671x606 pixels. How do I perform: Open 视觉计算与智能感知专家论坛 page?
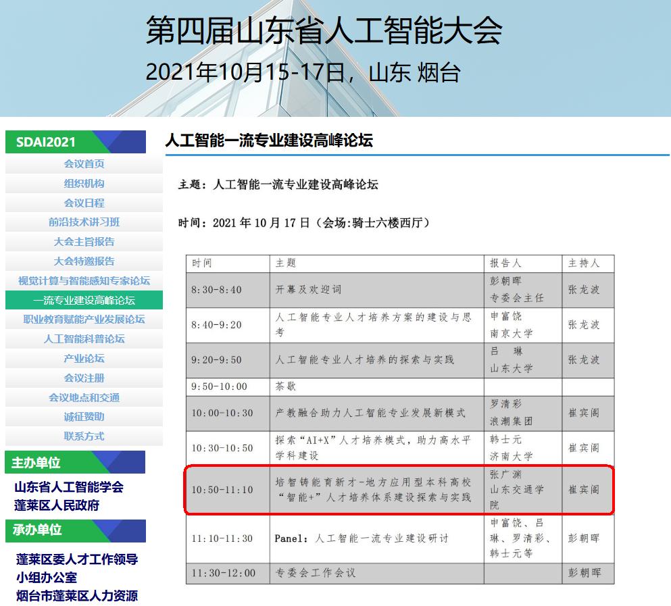[84, 281]
